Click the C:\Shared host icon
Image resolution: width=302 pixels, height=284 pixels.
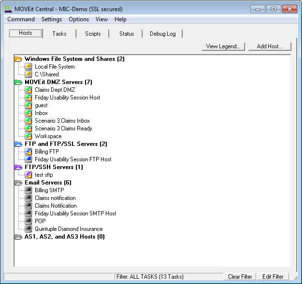click(29, 74)
